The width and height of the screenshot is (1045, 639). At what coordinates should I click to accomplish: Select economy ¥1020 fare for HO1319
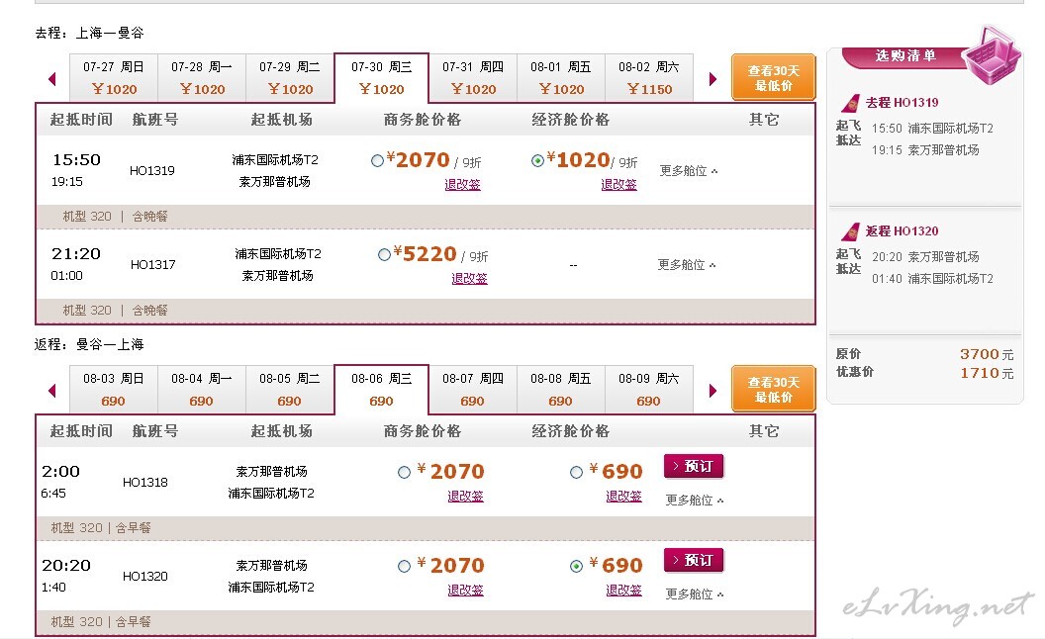(x=537, y=160)
